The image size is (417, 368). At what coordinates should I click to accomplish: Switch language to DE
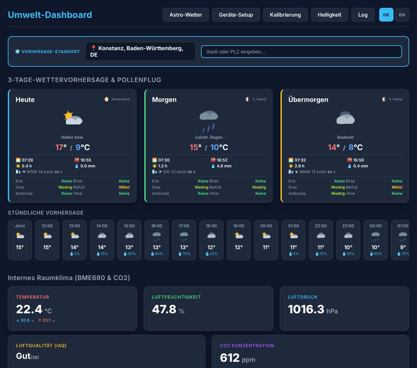[386, 15]
